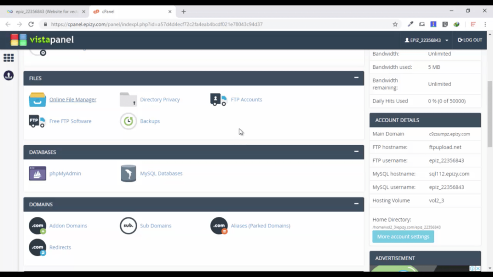The image size is (493, 277).
Task: Click the MySQL Databases dolphin icon
Action: [x=128, y=173]
